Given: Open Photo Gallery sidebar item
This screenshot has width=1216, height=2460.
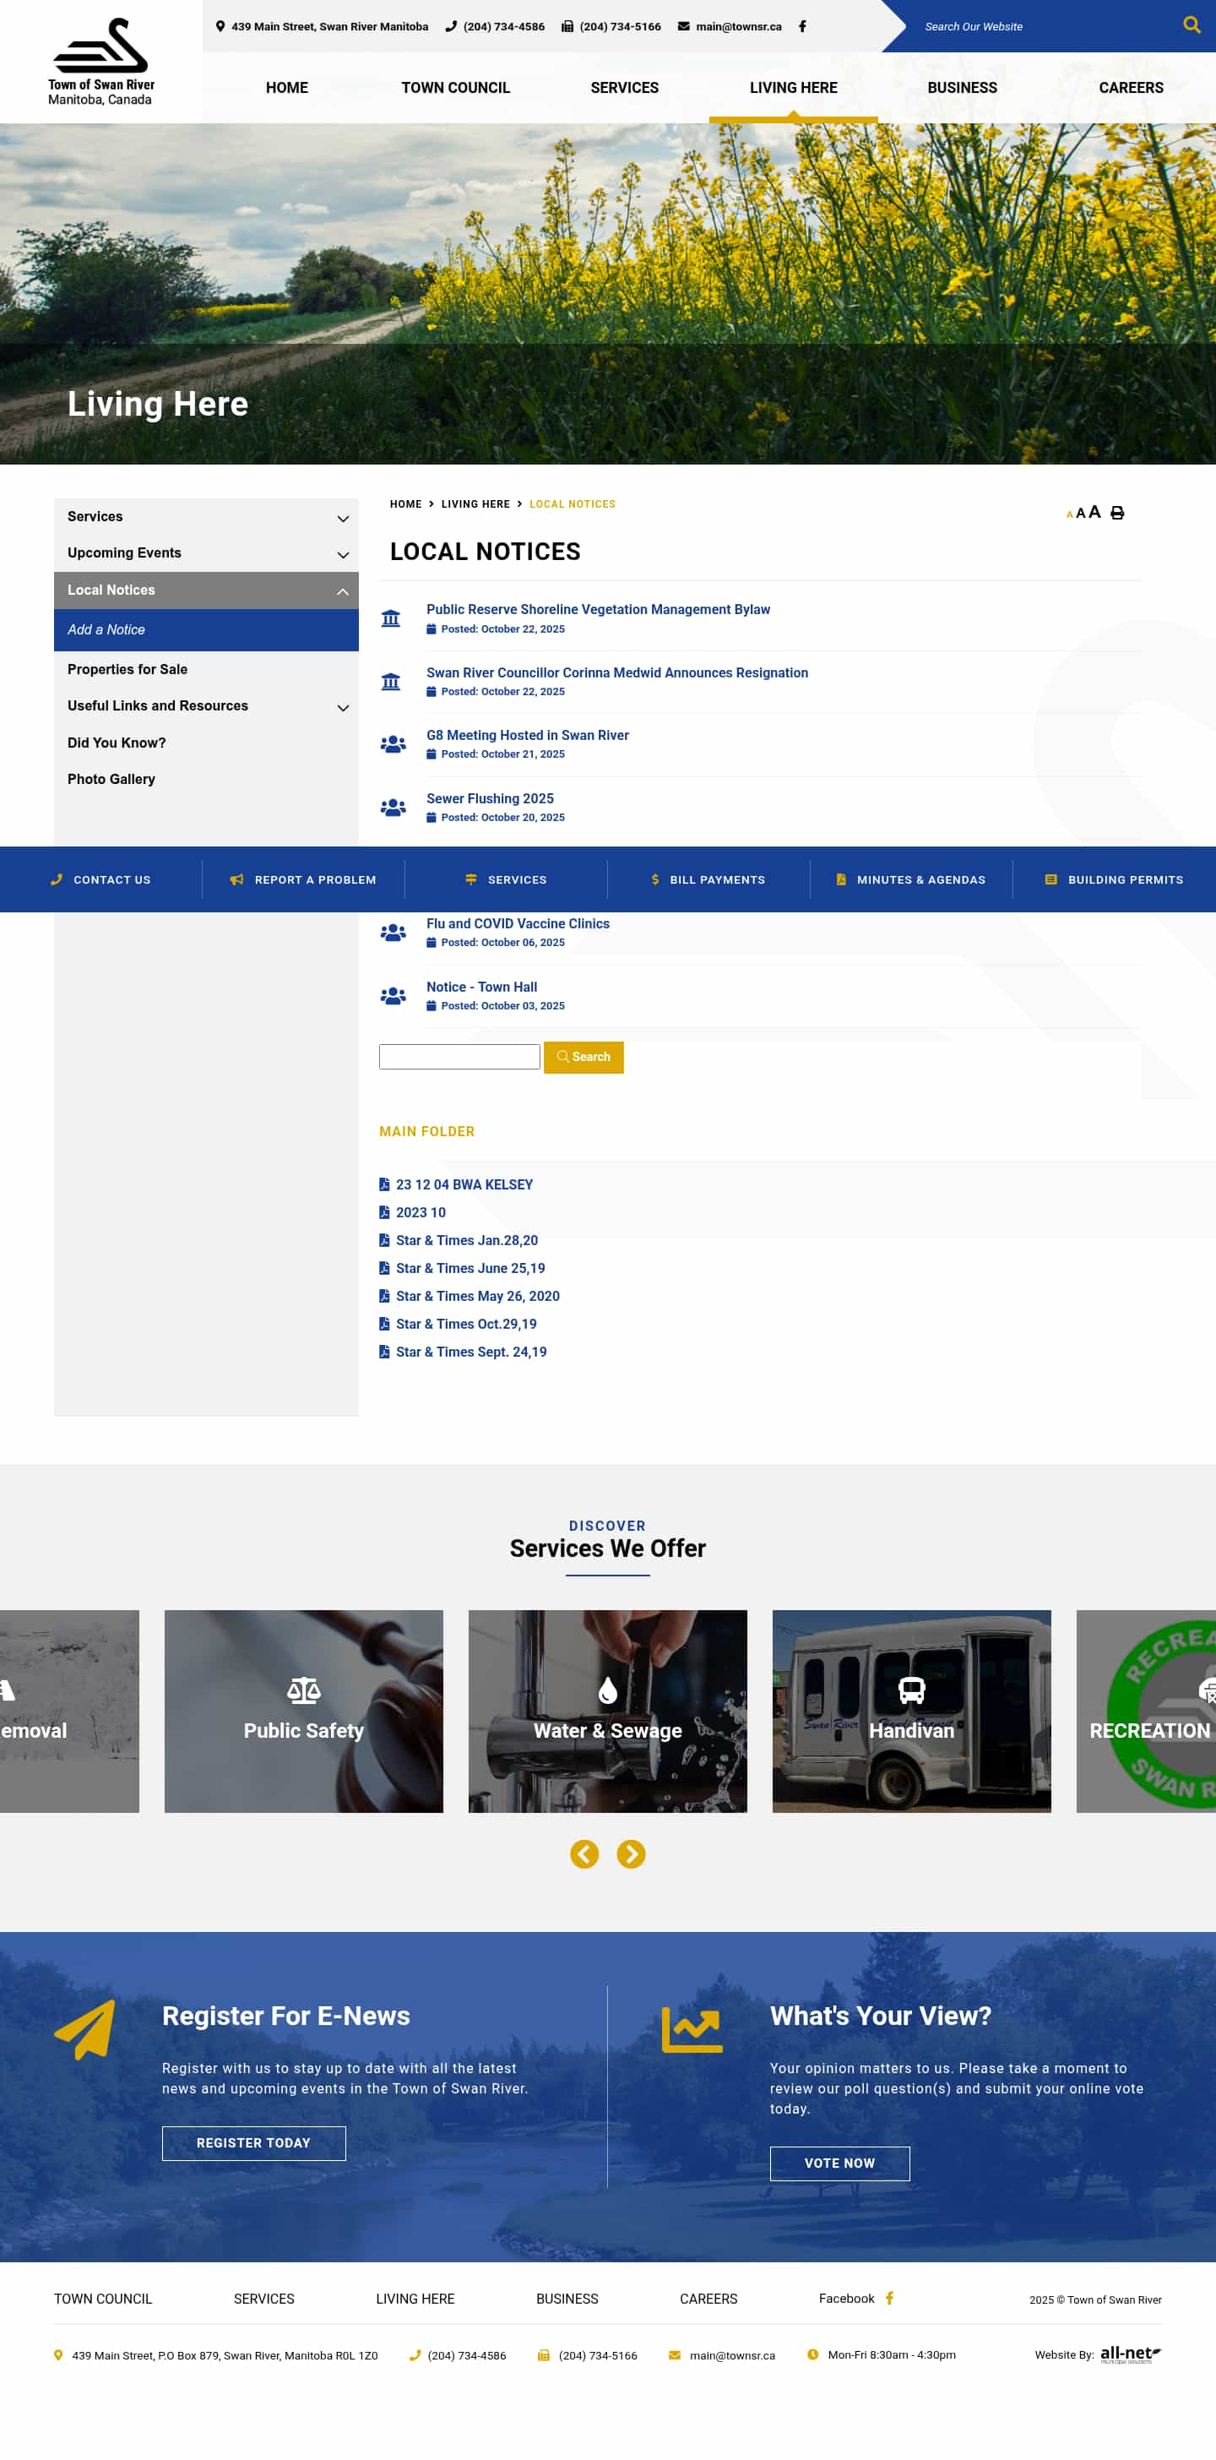Looking at the screenshot, I should coord(206,779).
